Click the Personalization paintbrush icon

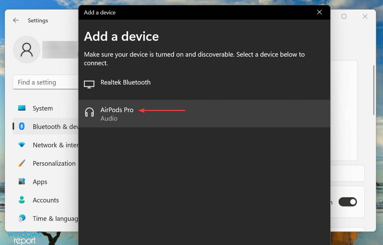pyautogui.click(x=22, y=163)
